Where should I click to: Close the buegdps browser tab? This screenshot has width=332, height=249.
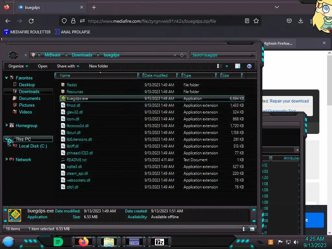[x=82, y=7]
